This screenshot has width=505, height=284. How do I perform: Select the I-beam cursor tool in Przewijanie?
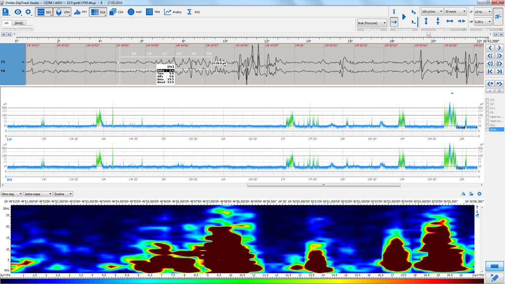click(x=394, y=12)
